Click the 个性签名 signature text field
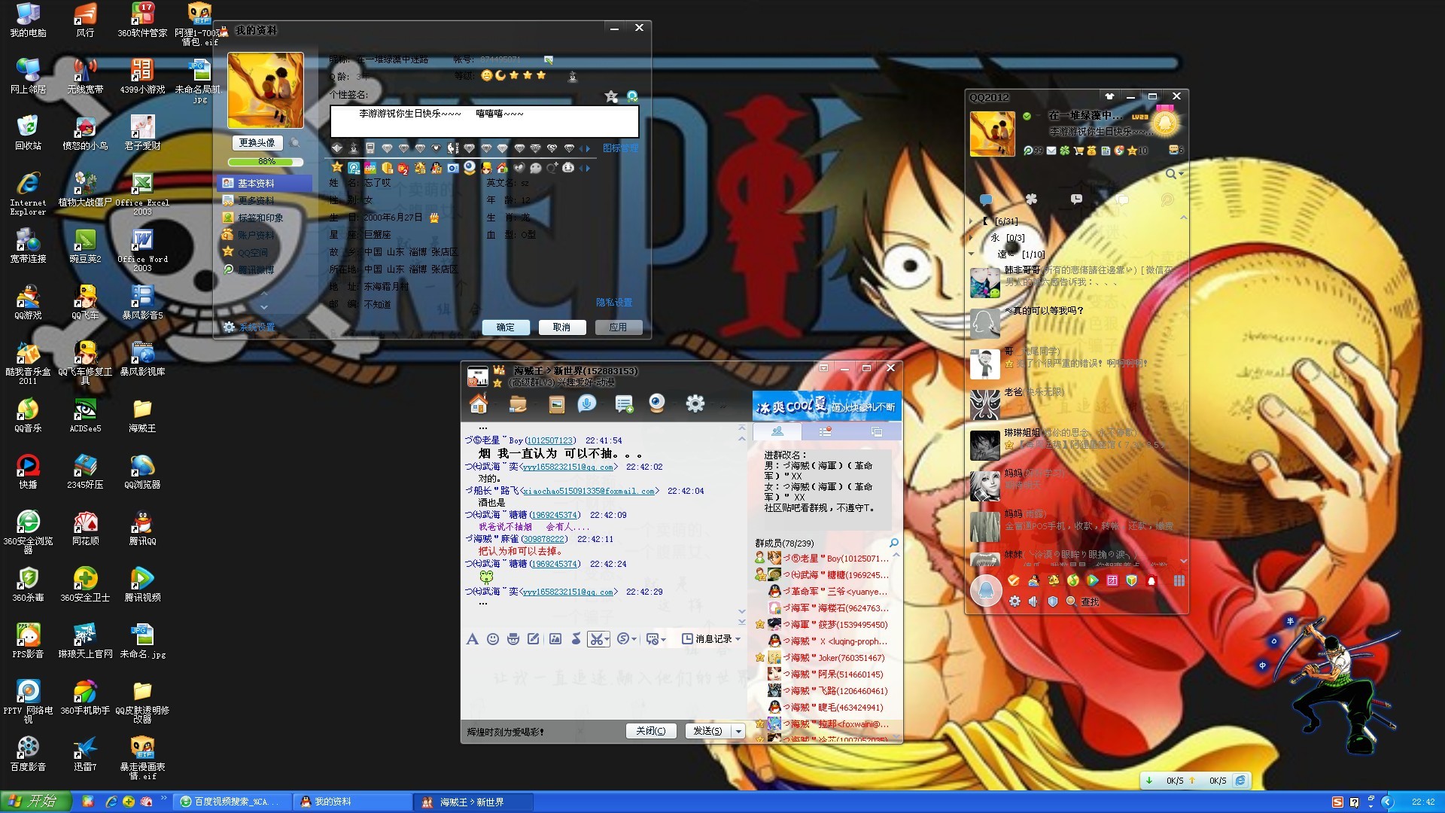Image resolution: width=1445 pixels, height=813 pixels. [484, 121]
